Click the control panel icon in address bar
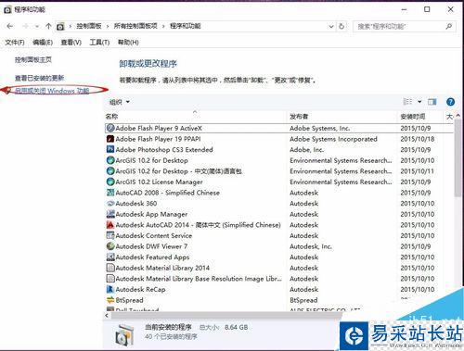 60,27
